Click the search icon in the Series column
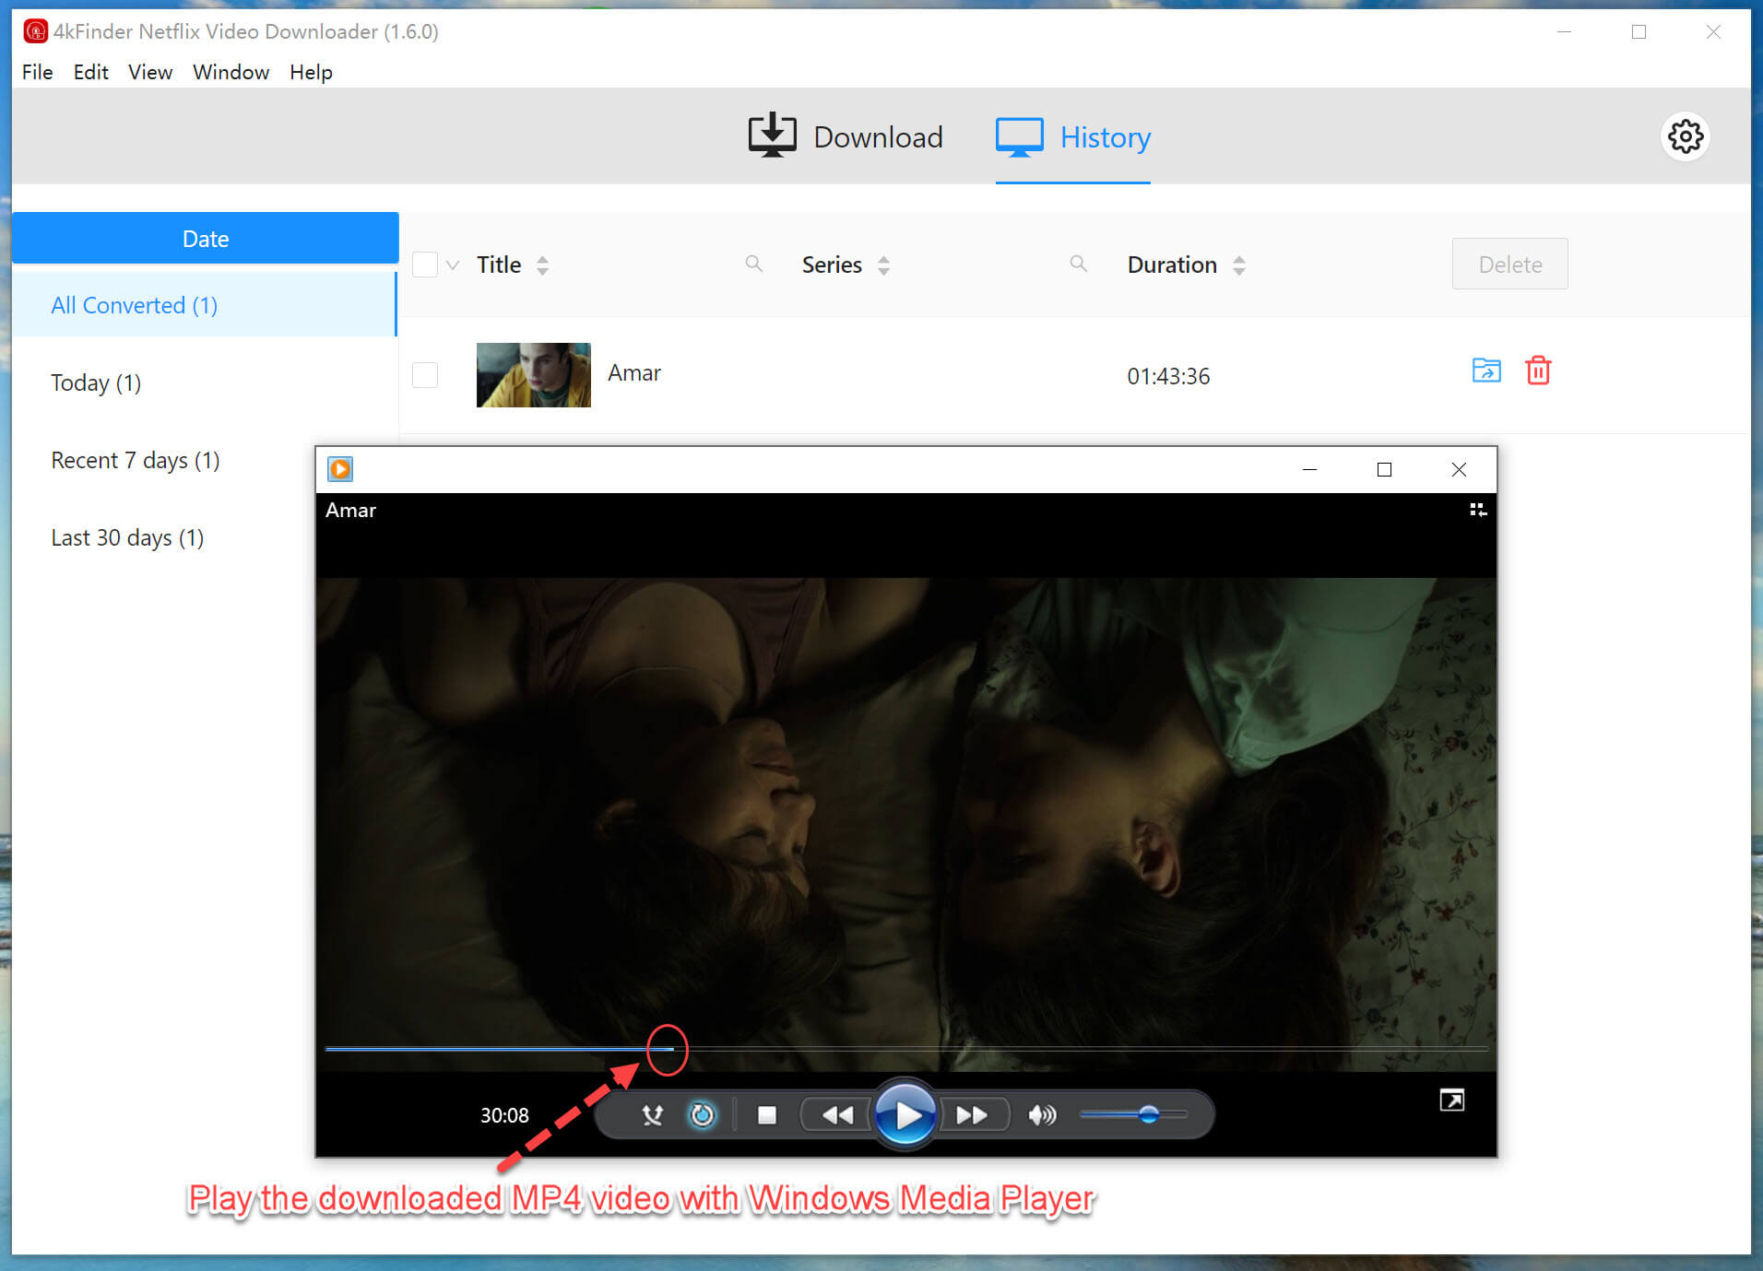1763x1271 pixels. [x=1079, y=264]
